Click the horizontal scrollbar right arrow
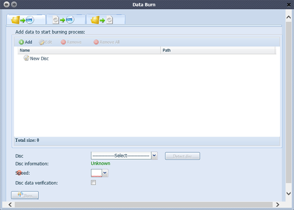 (277, 204)
